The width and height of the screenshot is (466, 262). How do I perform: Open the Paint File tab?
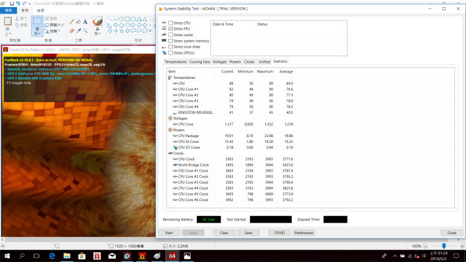8,10
